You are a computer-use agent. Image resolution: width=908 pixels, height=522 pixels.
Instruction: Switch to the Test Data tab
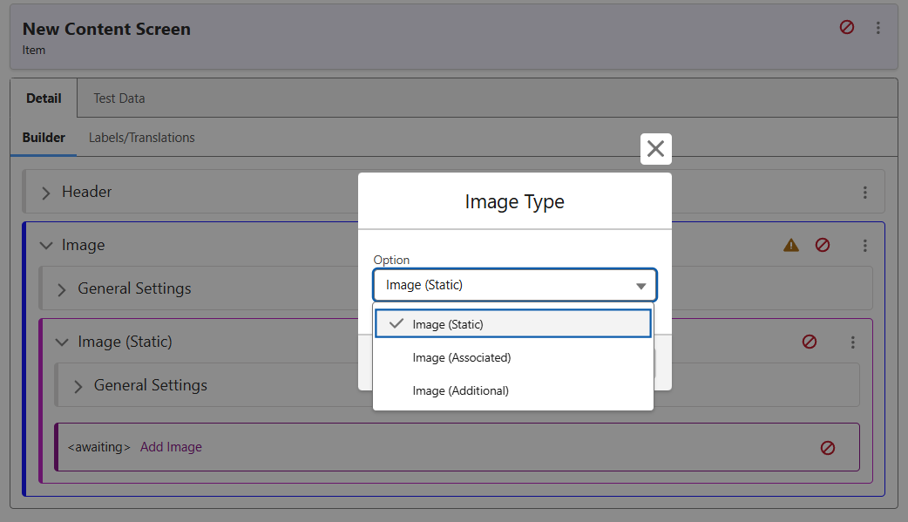tap(119, 98)
